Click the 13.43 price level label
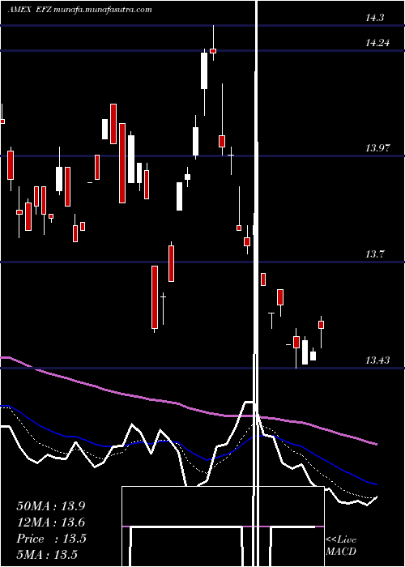The height and width of the screenshot is (567, 405). [377, 360]
